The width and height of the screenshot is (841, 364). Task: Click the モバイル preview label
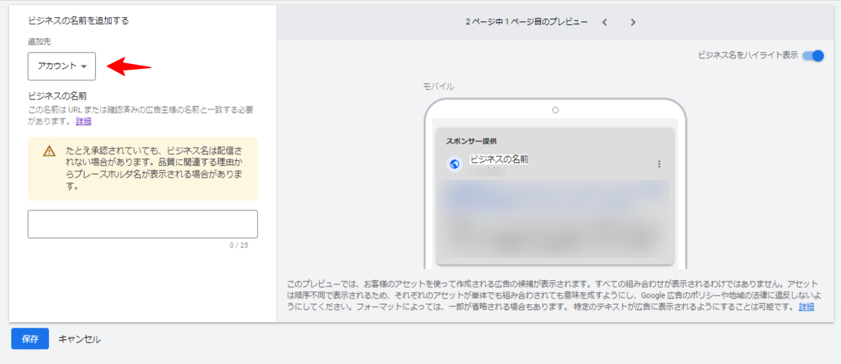click(x=439, y=87)
